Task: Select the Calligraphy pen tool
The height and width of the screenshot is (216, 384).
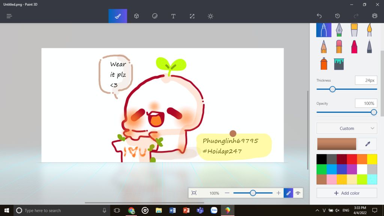Action: click(339, 30)
